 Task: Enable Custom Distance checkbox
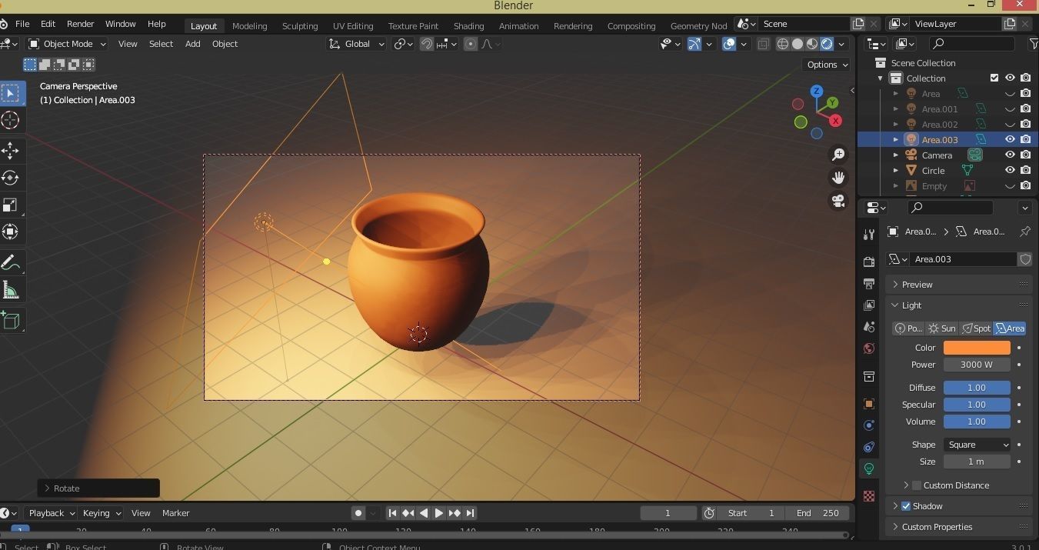pos(917,485)
